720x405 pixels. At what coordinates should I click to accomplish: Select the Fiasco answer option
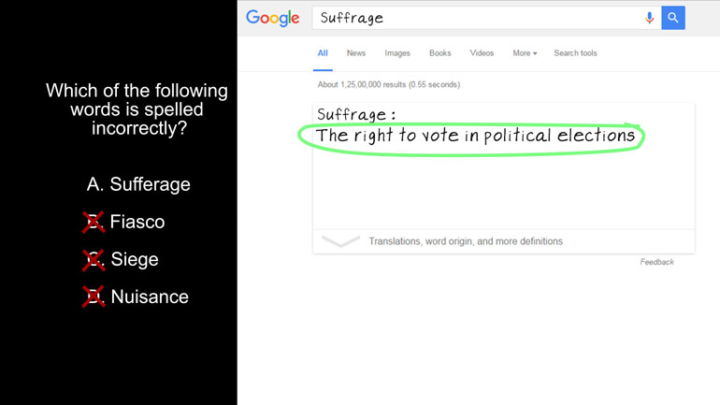[137, 223]
